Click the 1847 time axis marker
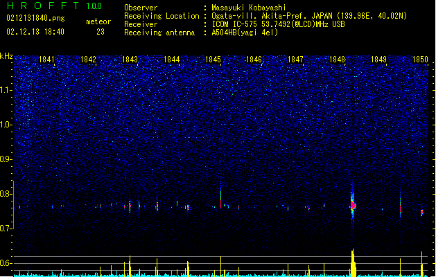Image resolution: width=436 pixels, height=277 pixels. 295,59
